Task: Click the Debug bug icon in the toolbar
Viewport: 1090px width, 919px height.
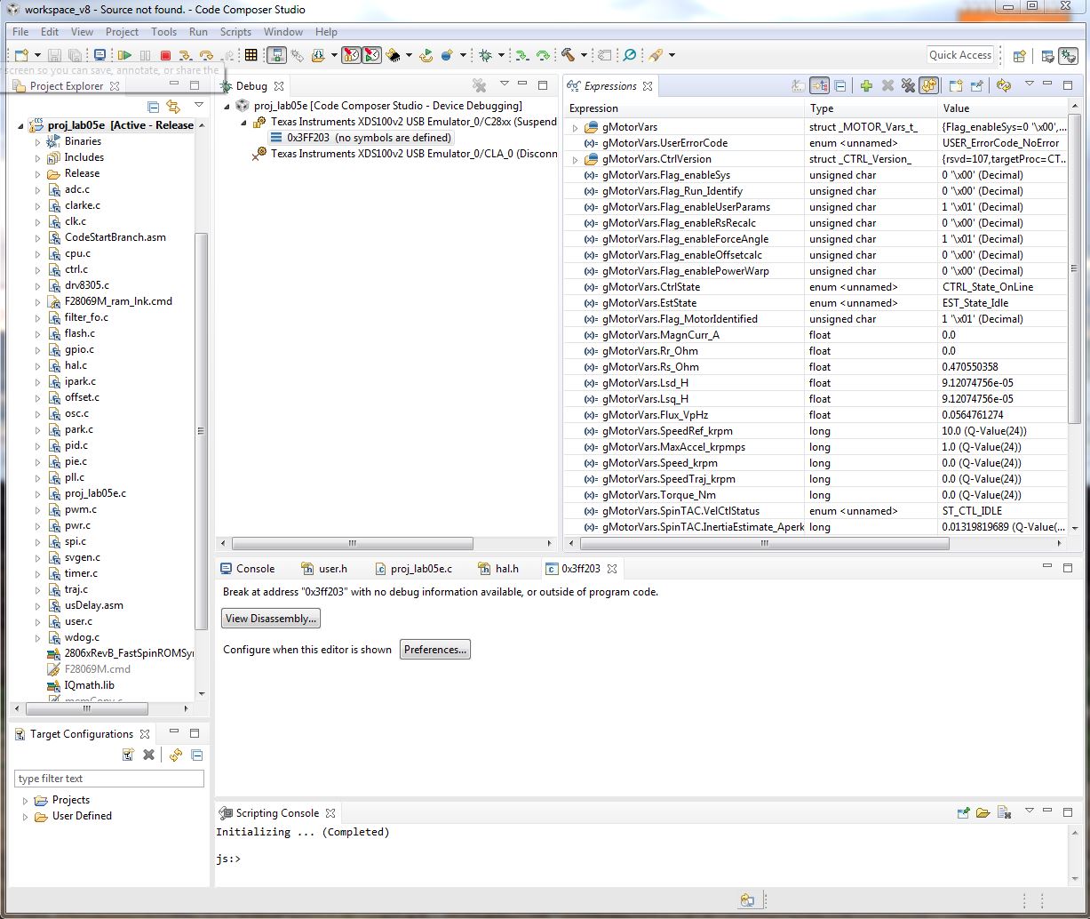Action: click(487, 55)
